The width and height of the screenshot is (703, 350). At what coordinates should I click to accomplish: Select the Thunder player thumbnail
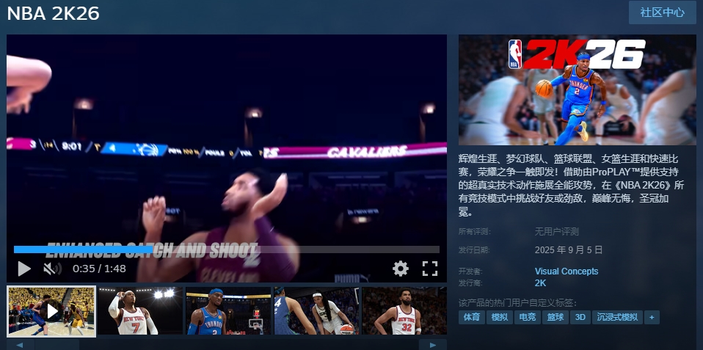[228, 311]
